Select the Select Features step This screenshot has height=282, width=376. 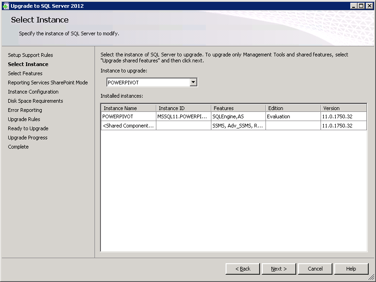coord(25,73)
